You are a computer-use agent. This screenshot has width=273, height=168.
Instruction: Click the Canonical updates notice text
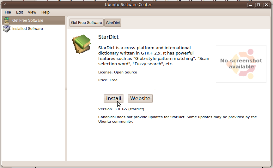(178, 119)
